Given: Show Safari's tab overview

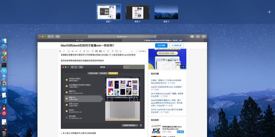Looking at the screenshot, I should pyautogui.click(x=203, y=37).
